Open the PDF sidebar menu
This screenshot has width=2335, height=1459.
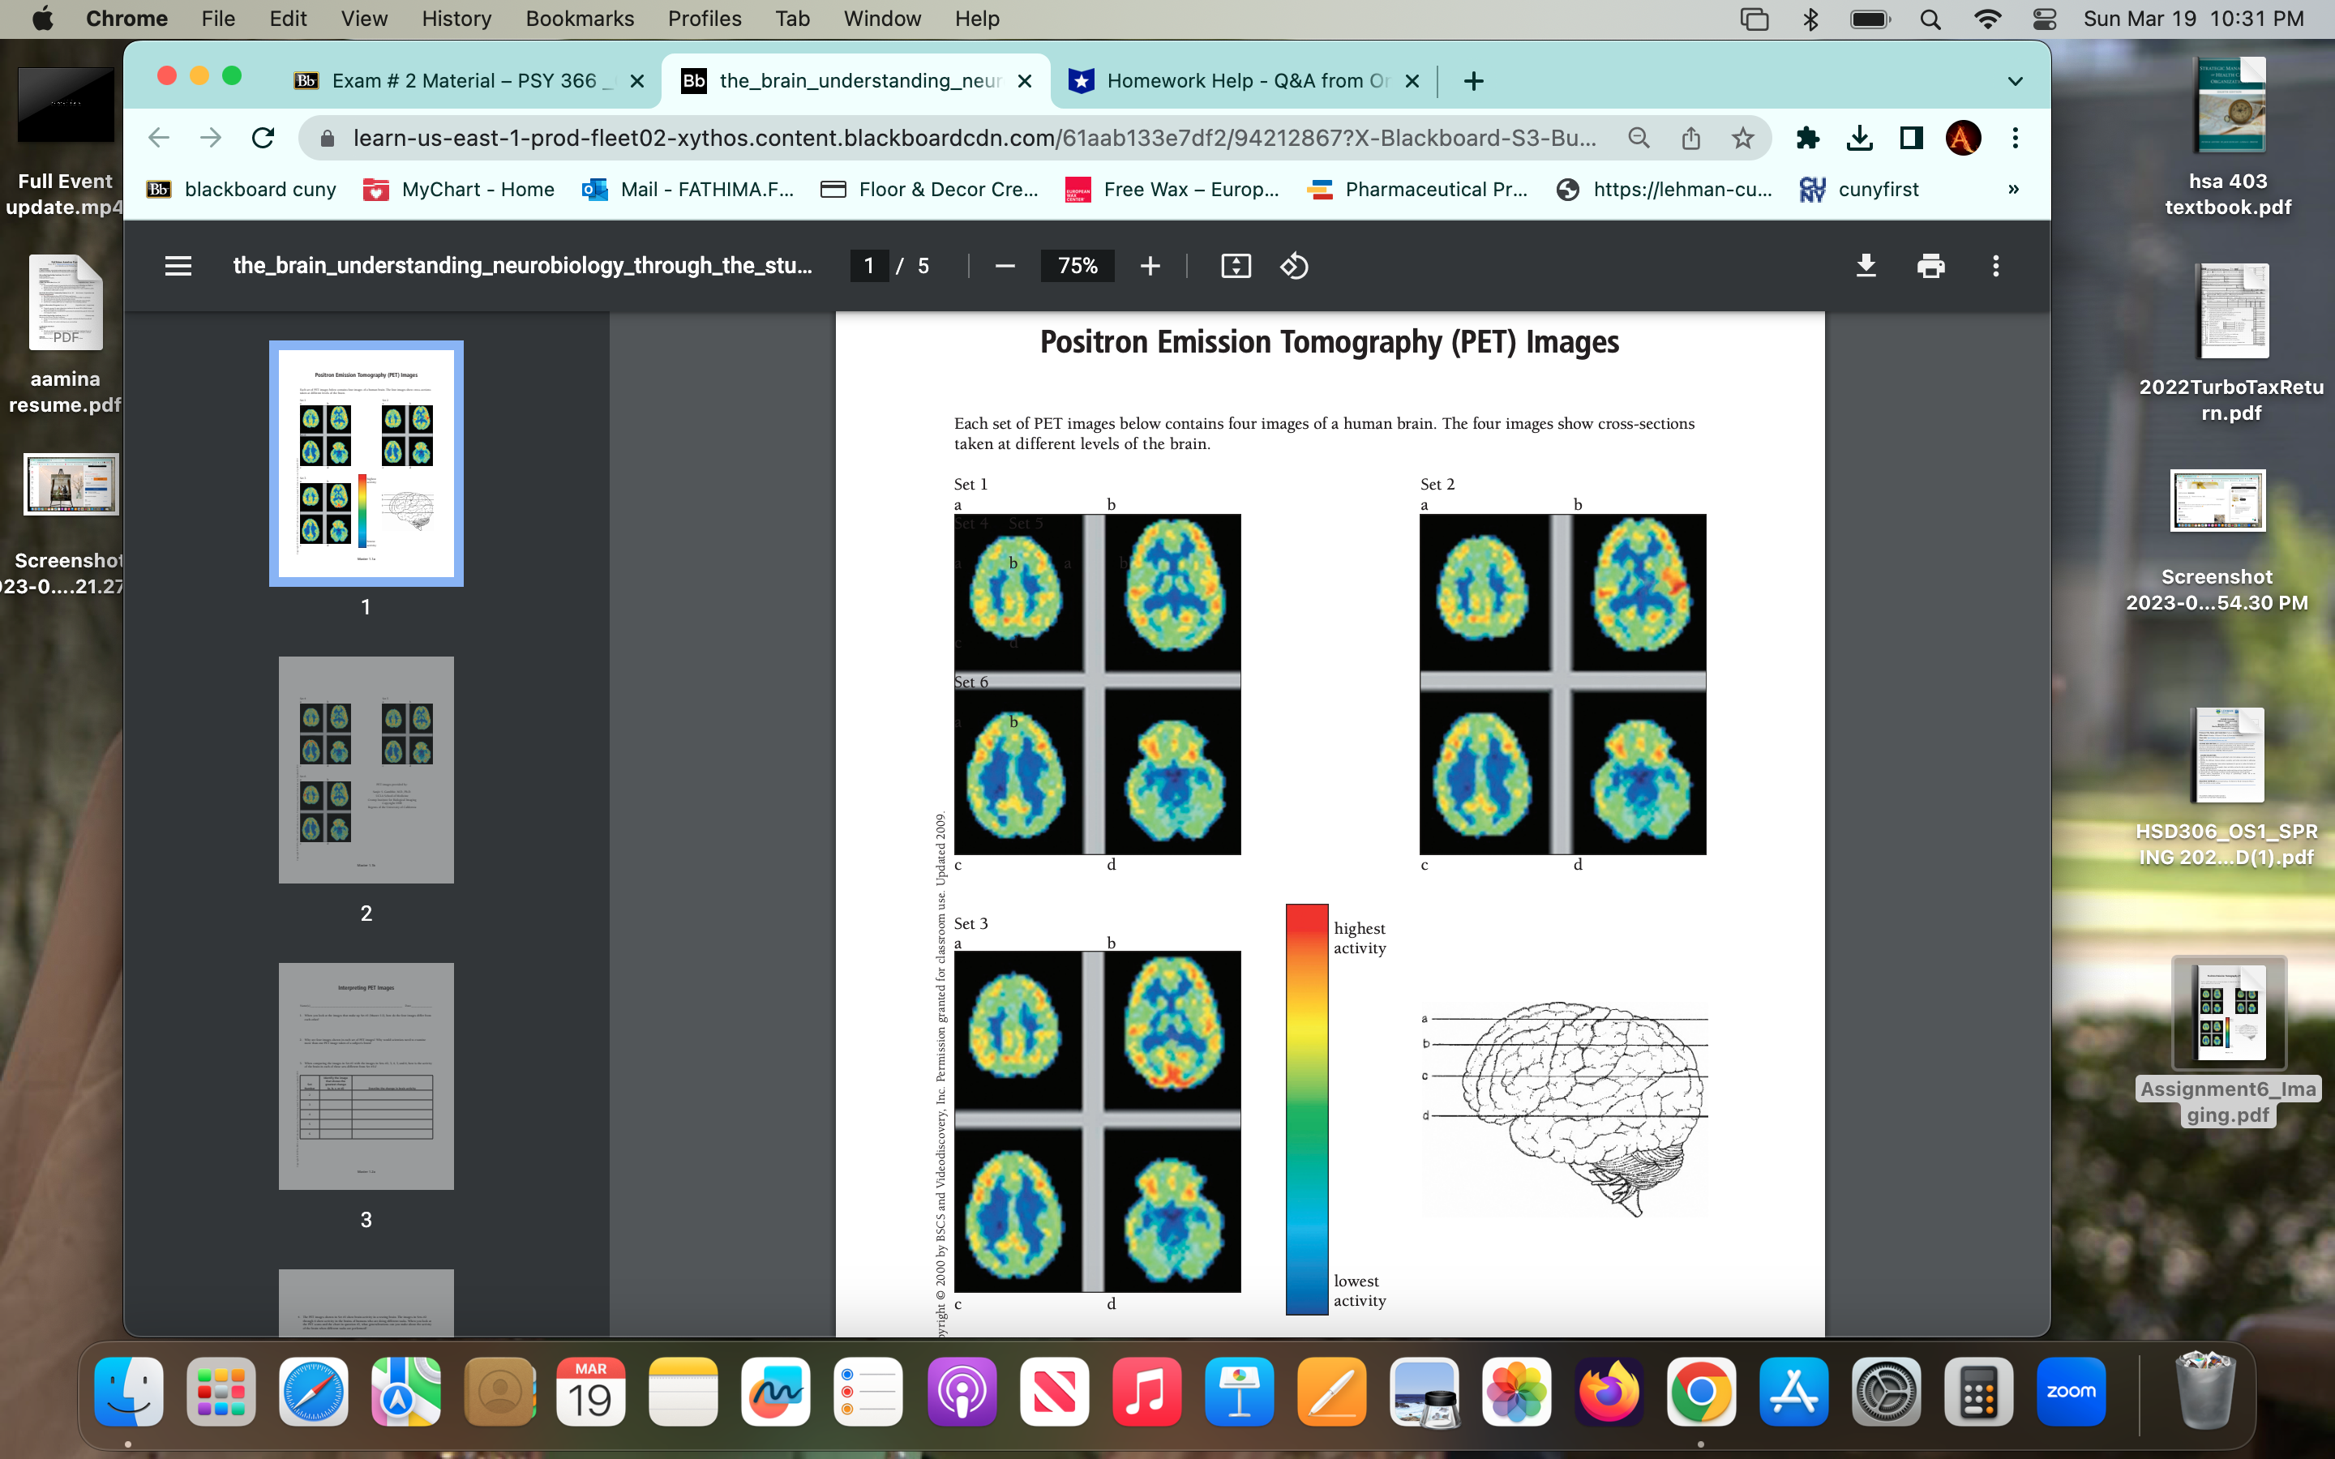(178, 267)
